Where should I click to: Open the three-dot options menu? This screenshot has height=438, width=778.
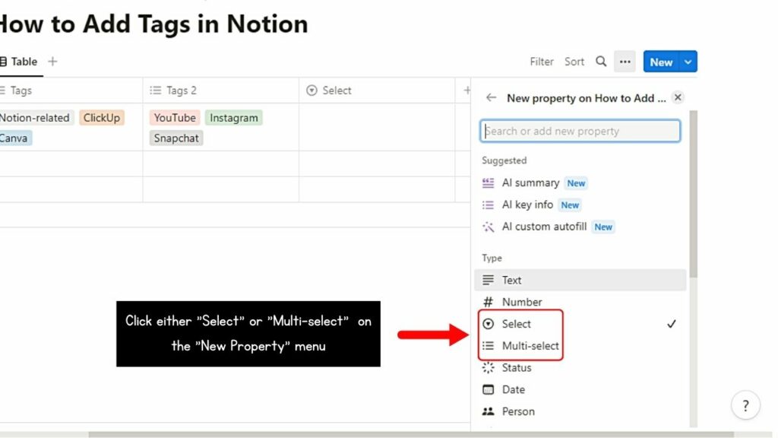tap(625, 62)
